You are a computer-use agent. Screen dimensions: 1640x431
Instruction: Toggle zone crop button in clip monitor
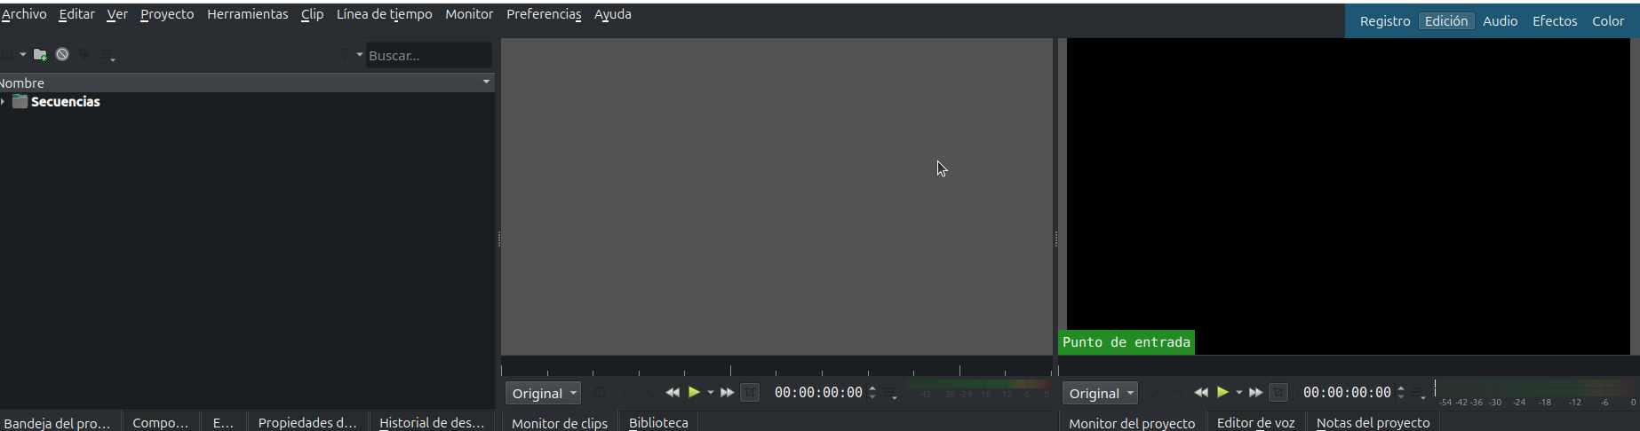click(x=750, y=393)
